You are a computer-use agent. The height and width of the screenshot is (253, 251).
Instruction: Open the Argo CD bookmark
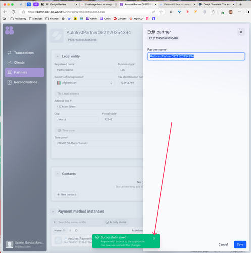pos(136,19)
